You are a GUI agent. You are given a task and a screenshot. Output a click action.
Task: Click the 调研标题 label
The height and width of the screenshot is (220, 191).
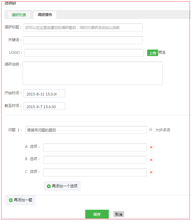(x=13, y=27)
